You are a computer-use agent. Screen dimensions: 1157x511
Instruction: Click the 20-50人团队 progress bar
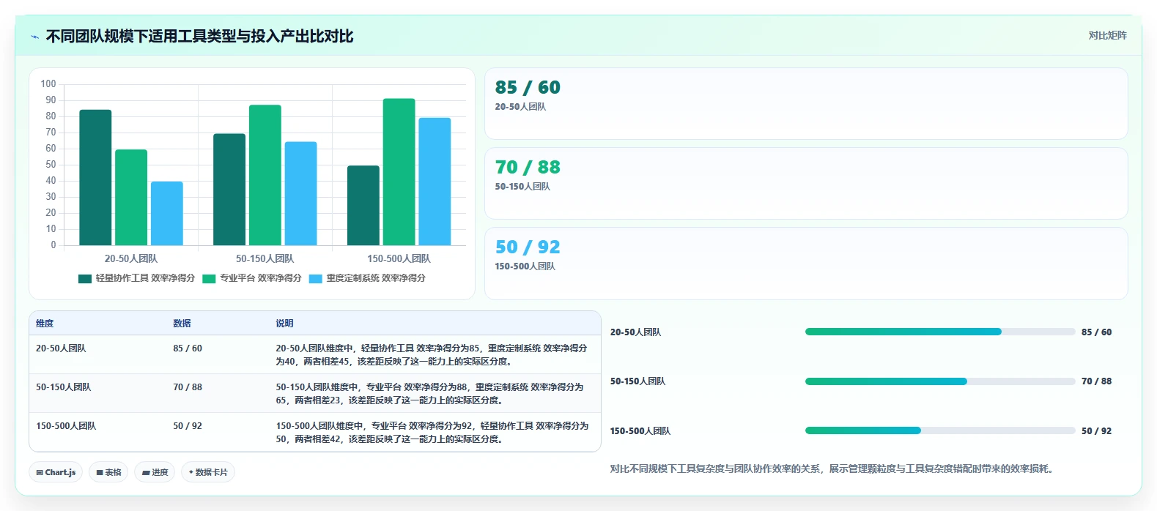click(x=940, y=332)
